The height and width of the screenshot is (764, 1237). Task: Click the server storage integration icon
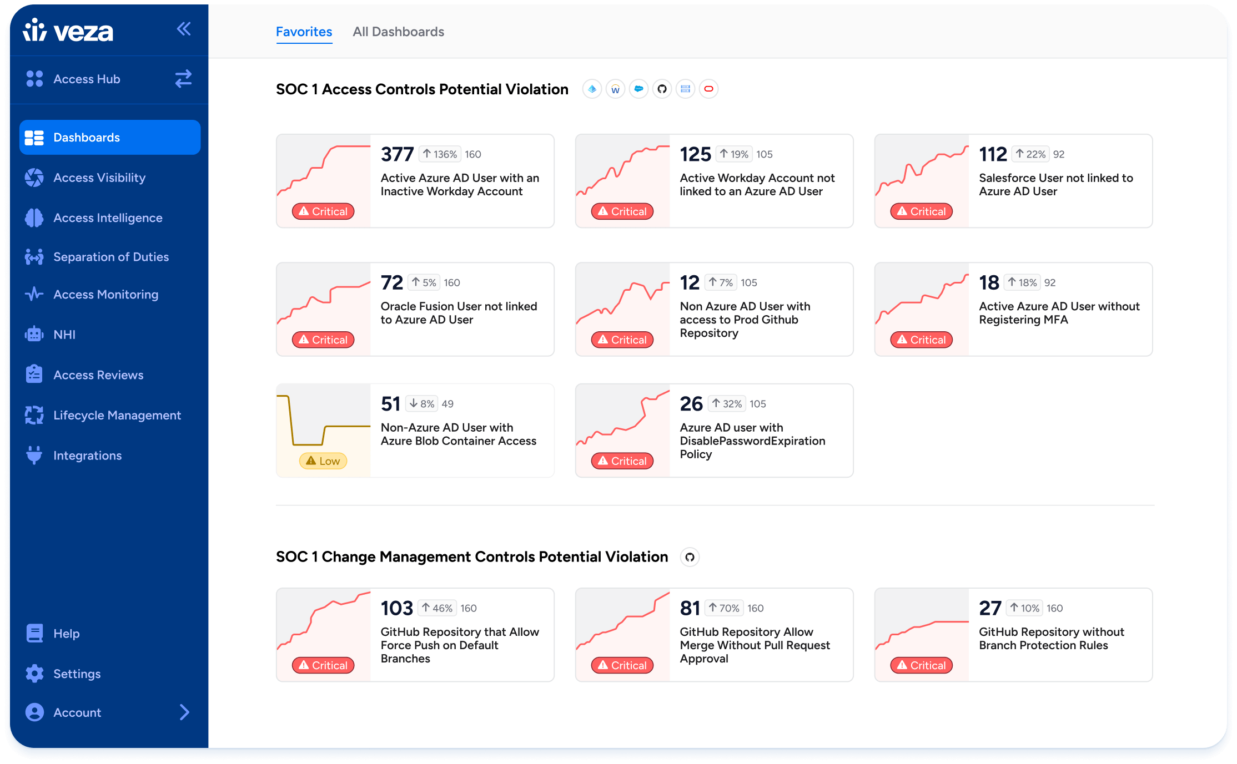coord(686,89)
